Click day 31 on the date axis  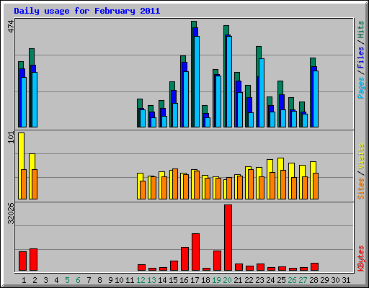point(346,280)
